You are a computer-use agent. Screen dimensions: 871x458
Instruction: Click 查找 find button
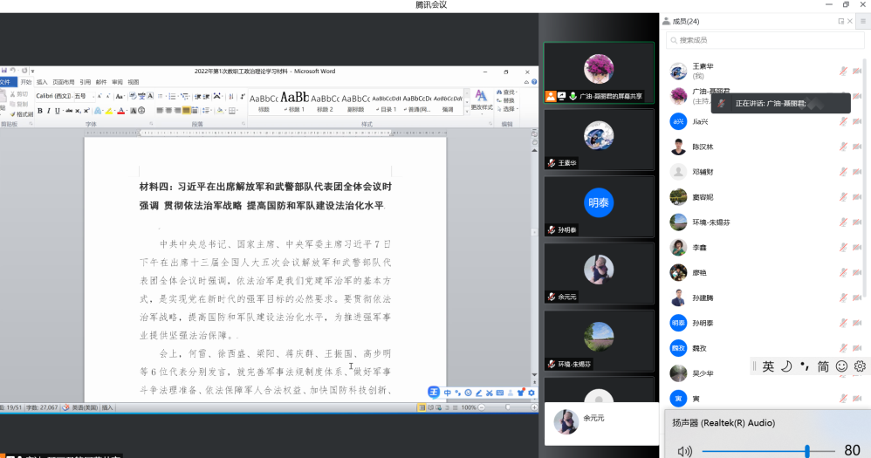point(506,92)
